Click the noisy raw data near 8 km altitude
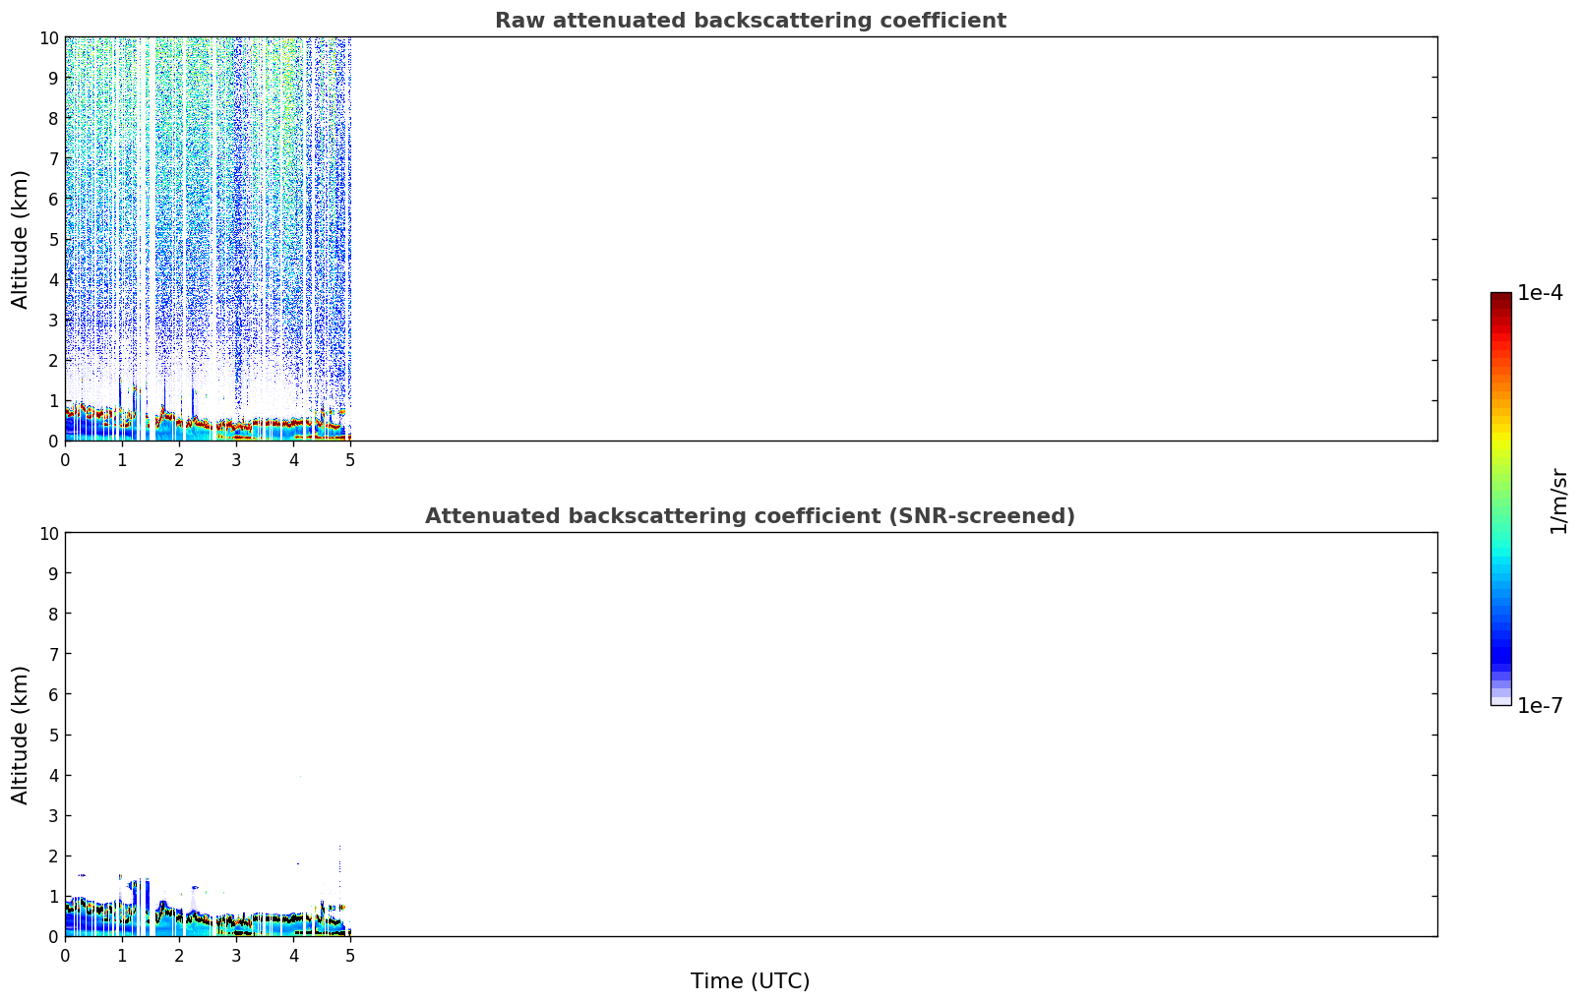 pos(197,118)
